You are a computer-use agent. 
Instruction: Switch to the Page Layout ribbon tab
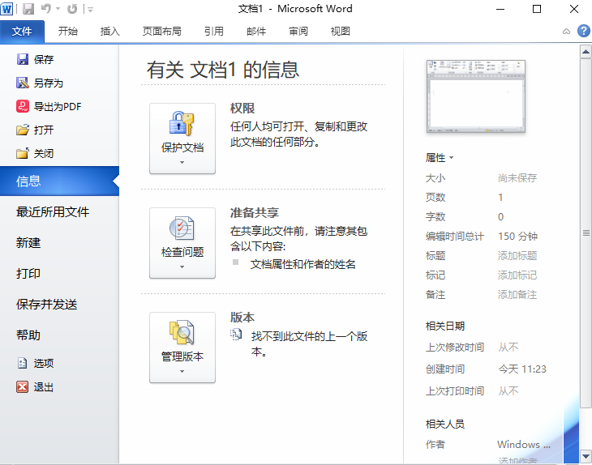[161, 32]
